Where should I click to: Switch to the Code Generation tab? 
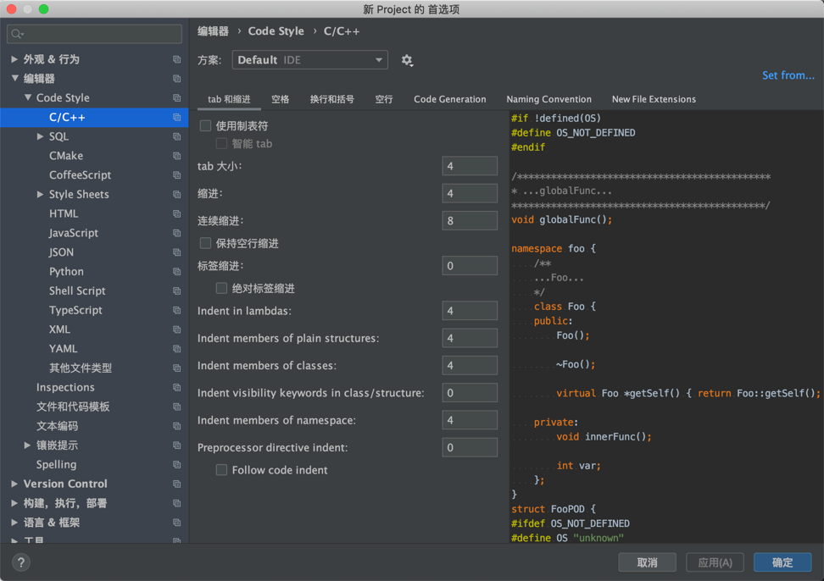coord(449,99)
